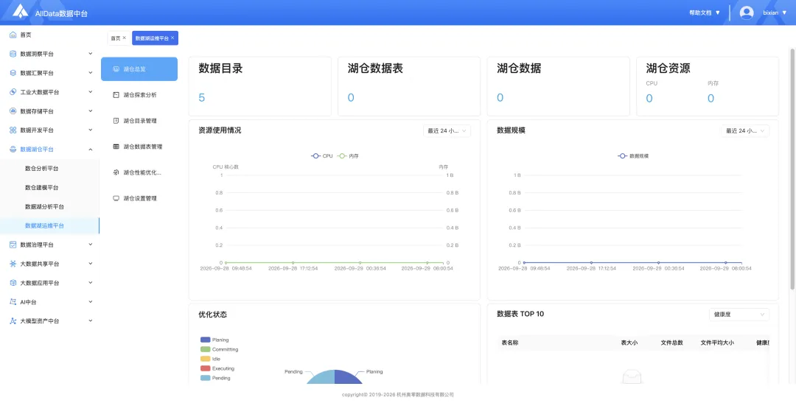Click the 数据存储平台 sidebar icon
Screen dimensions: 796x403
[13, 111]
